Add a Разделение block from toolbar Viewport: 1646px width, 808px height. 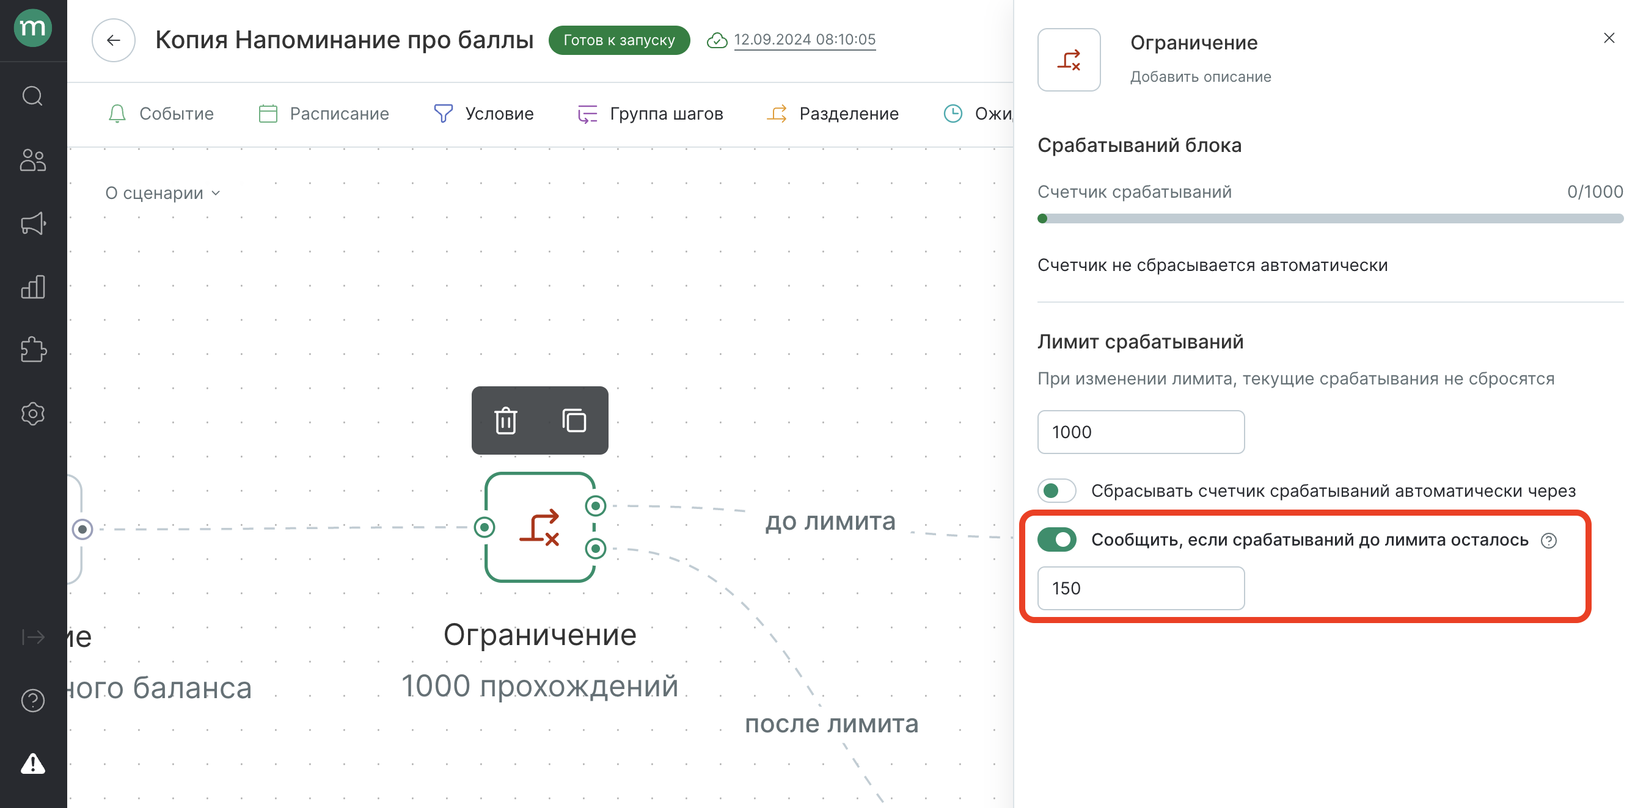pyautogui.click(x=833, y=114)
